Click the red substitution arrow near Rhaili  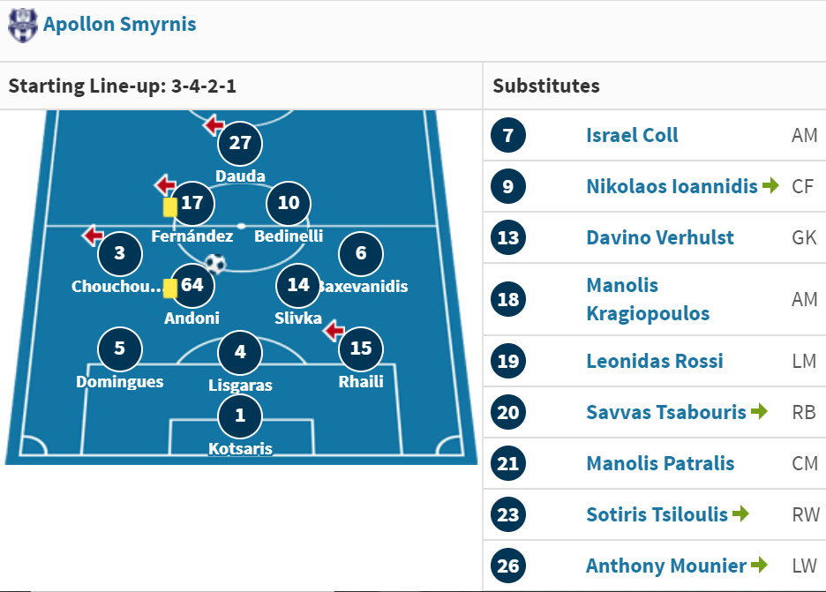click(334, 331)
